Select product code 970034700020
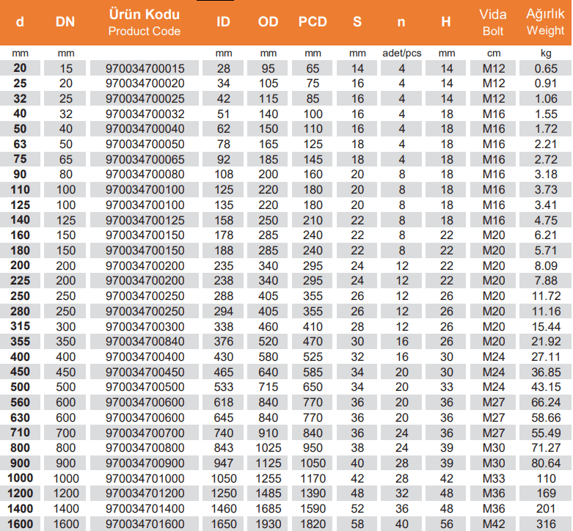This screenshot has width=573, height=531. [145, 84]
